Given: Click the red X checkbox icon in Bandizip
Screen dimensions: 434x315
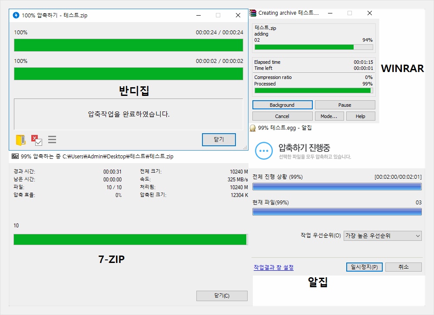Looking at the screenshot, I should click(36, 140).
